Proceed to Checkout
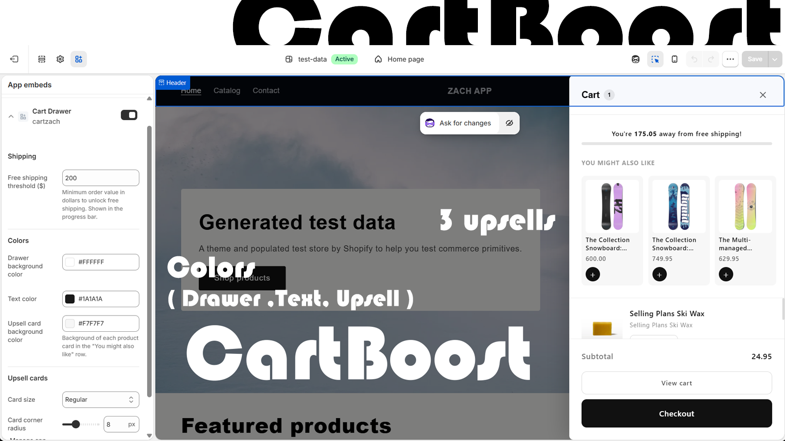The image size is (785, 441). (677, 414)
